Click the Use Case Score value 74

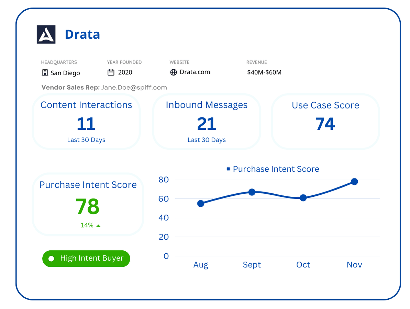point(325,124)
